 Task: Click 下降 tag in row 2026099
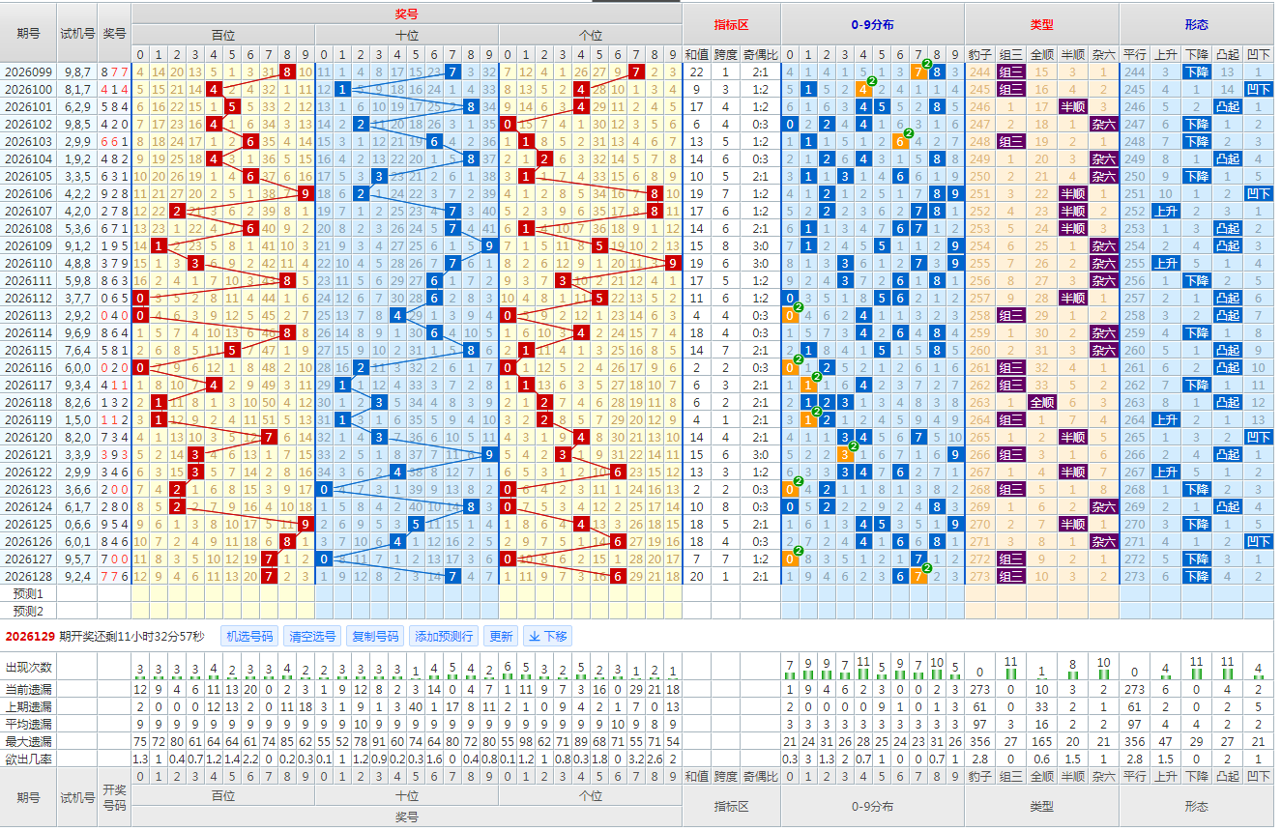point(1196,72)
